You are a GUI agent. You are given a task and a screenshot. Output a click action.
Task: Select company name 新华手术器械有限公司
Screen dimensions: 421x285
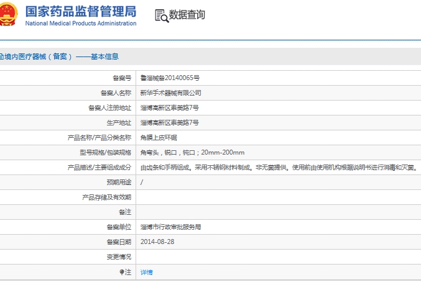tap(171, 93)
